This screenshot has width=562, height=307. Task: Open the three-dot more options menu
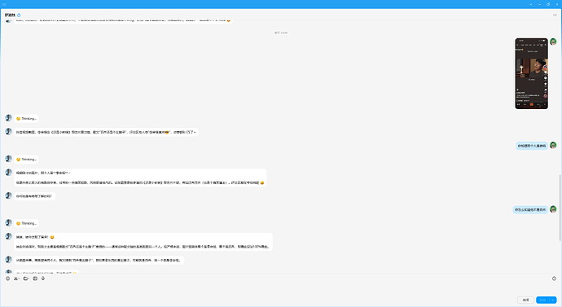(555, 15)
